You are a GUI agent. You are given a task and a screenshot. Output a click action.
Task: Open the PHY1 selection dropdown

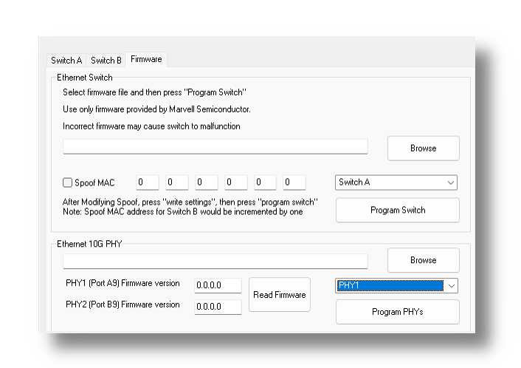point(396,285)
